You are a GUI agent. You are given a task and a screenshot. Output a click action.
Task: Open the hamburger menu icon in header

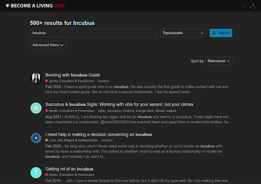point(243,6)
